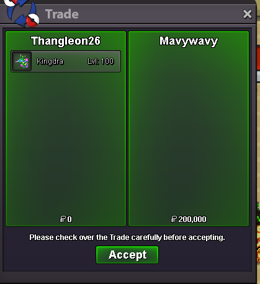The height and width of the screenshot is (284, 260).
Task: Click the Trade title text
Action: [62, 14]
